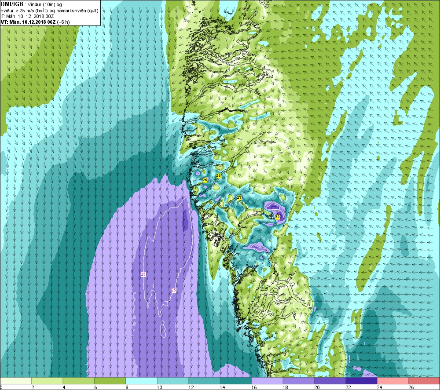Click the light cyan 8–10 m/s legend swatch
Viewport: 440px width, 390px height.
coord(141,381)
